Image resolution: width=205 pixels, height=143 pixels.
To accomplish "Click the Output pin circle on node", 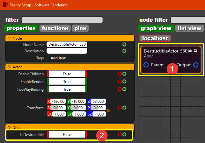I will [x=196, y=65].
